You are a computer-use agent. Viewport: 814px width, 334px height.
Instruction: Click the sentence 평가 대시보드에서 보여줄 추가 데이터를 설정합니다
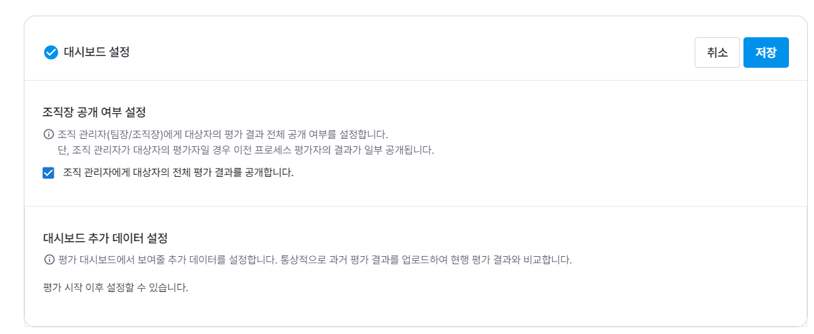[x=168, y=259]
